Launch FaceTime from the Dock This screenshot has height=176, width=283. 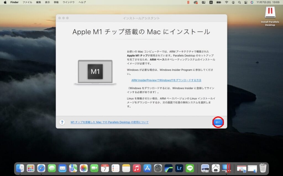(94, 168)
